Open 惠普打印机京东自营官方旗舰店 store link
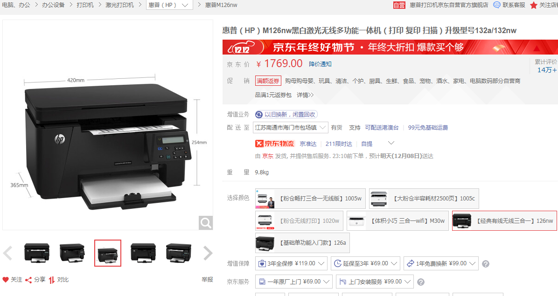Viewport: 558px width, 296px height. [449, 5]
